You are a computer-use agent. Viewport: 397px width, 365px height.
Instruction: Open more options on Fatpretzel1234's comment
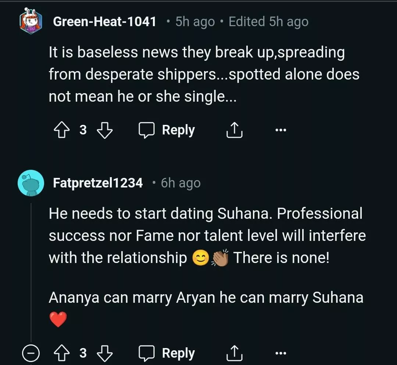[280, 354]
